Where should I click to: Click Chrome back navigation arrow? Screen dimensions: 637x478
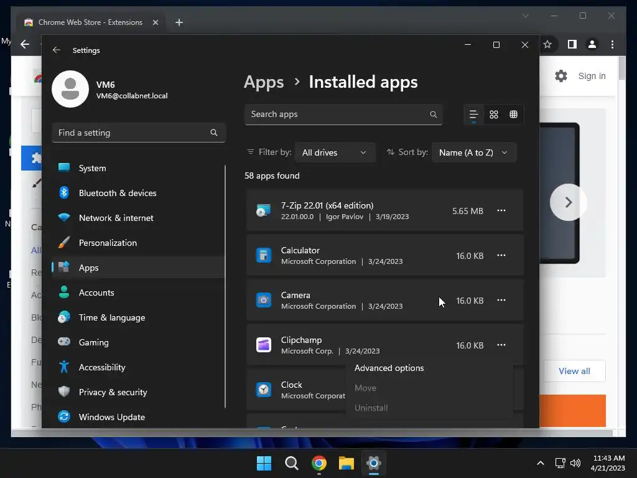[x=25, y=44]
